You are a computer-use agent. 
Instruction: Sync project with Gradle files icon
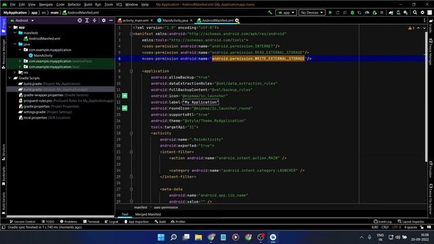(x=391, y=12)
